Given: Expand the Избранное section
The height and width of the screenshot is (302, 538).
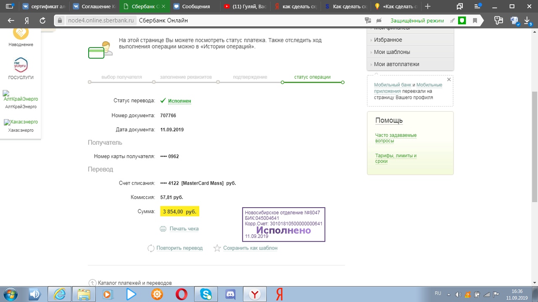Looking at the screenshot, I should (x=388, y=40).
